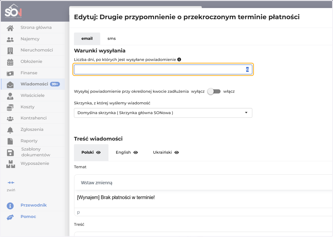Open Obłożenie section
Screen dimensions: 333x237
[x=31, y=61]
